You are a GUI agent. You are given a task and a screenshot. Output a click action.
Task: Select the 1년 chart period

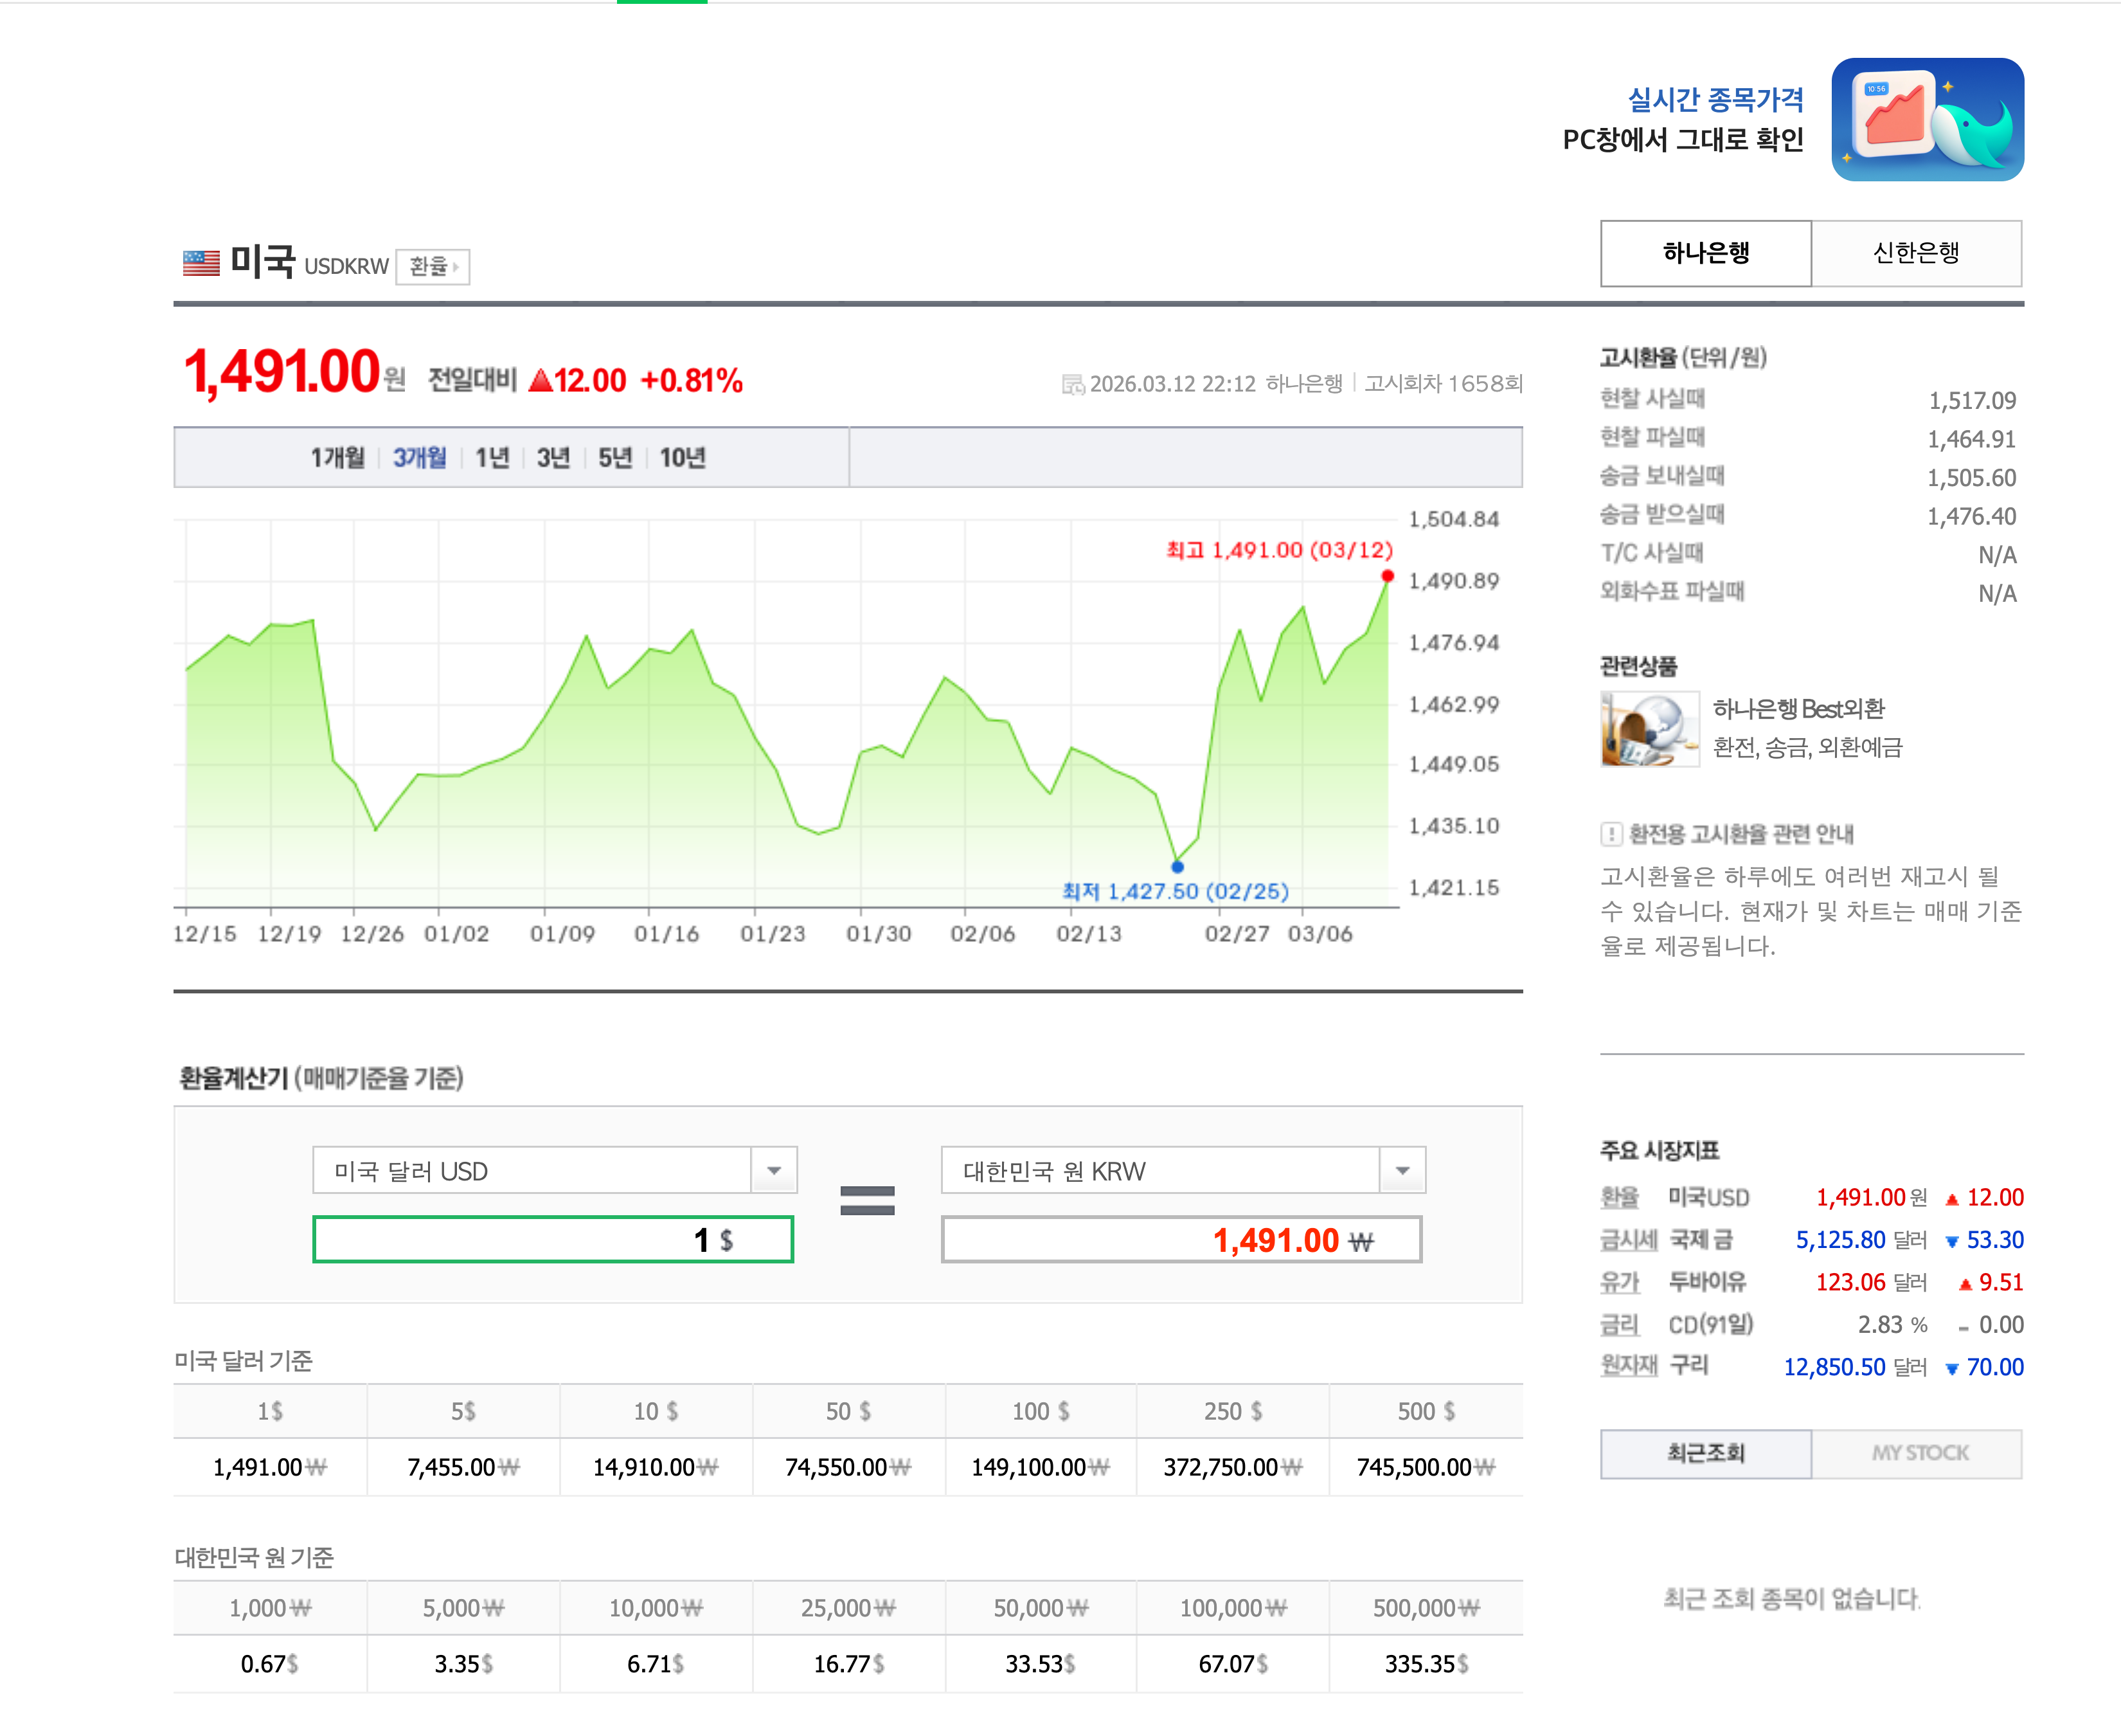(492, 457)
